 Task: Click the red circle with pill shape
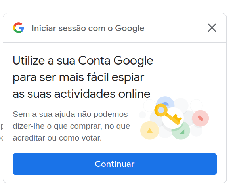tap(201, 118)
